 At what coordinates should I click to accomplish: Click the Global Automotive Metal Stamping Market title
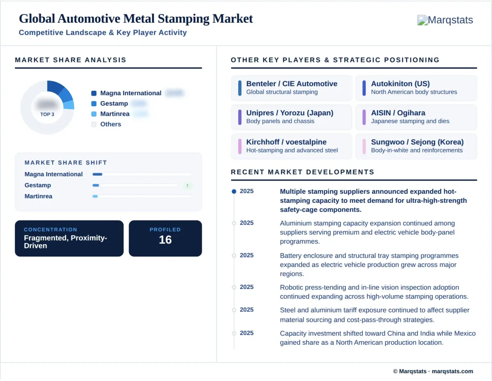coord(136,18)
